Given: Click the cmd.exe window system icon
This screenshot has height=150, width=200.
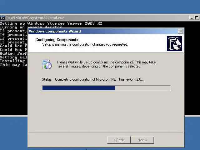Looking at the screenshot, I should [2, 18].
